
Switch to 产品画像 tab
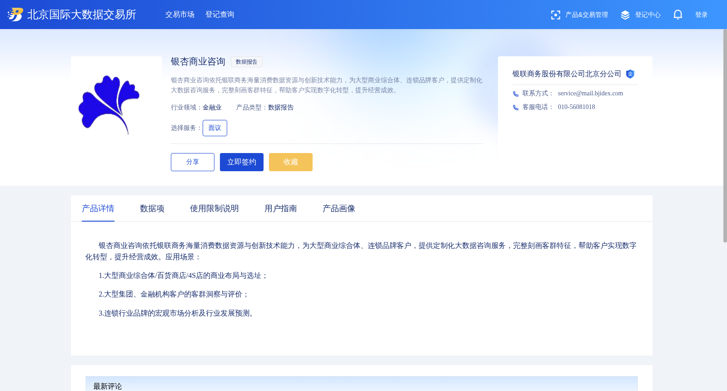[x=339, y=208]
